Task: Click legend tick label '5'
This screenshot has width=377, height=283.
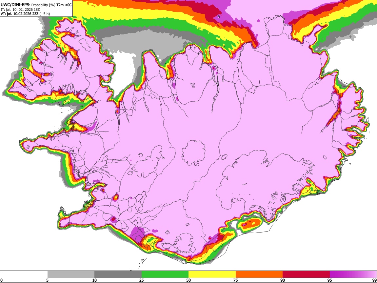Action: coord(47,280)
